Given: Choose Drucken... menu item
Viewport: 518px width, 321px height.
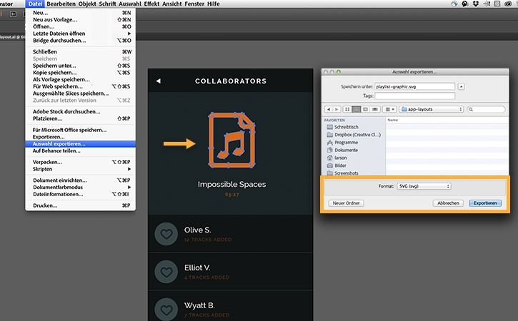Looking at the screenshot, I should pos(80,205).
